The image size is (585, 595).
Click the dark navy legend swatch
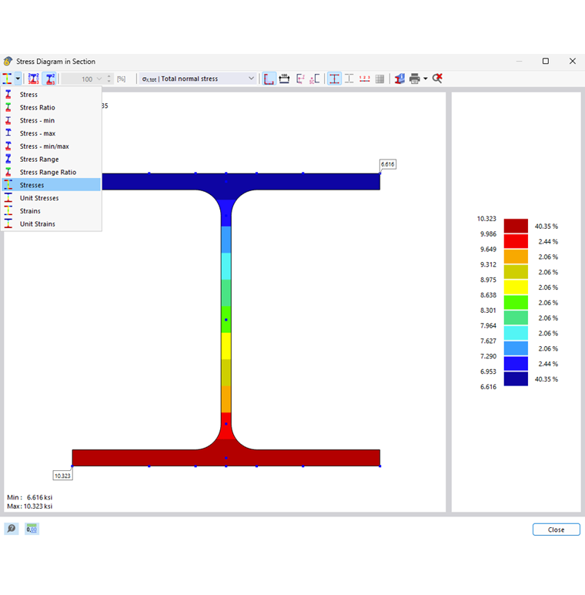tap(516, 378)
